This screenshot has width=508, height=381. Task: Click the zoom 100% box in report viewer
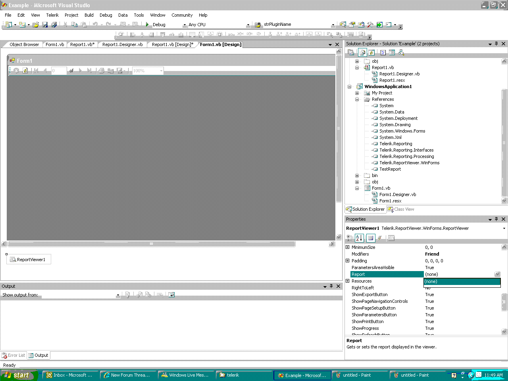(148, 71)
